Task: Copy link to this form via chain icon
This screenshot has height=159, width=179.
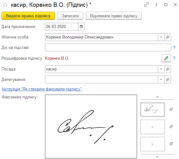Action: tap(146, 5)
